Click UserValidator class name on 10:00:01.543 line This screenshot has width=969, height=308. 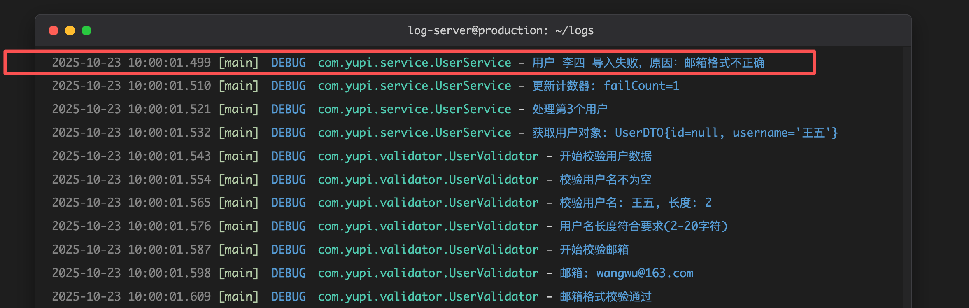click(493, 156)
